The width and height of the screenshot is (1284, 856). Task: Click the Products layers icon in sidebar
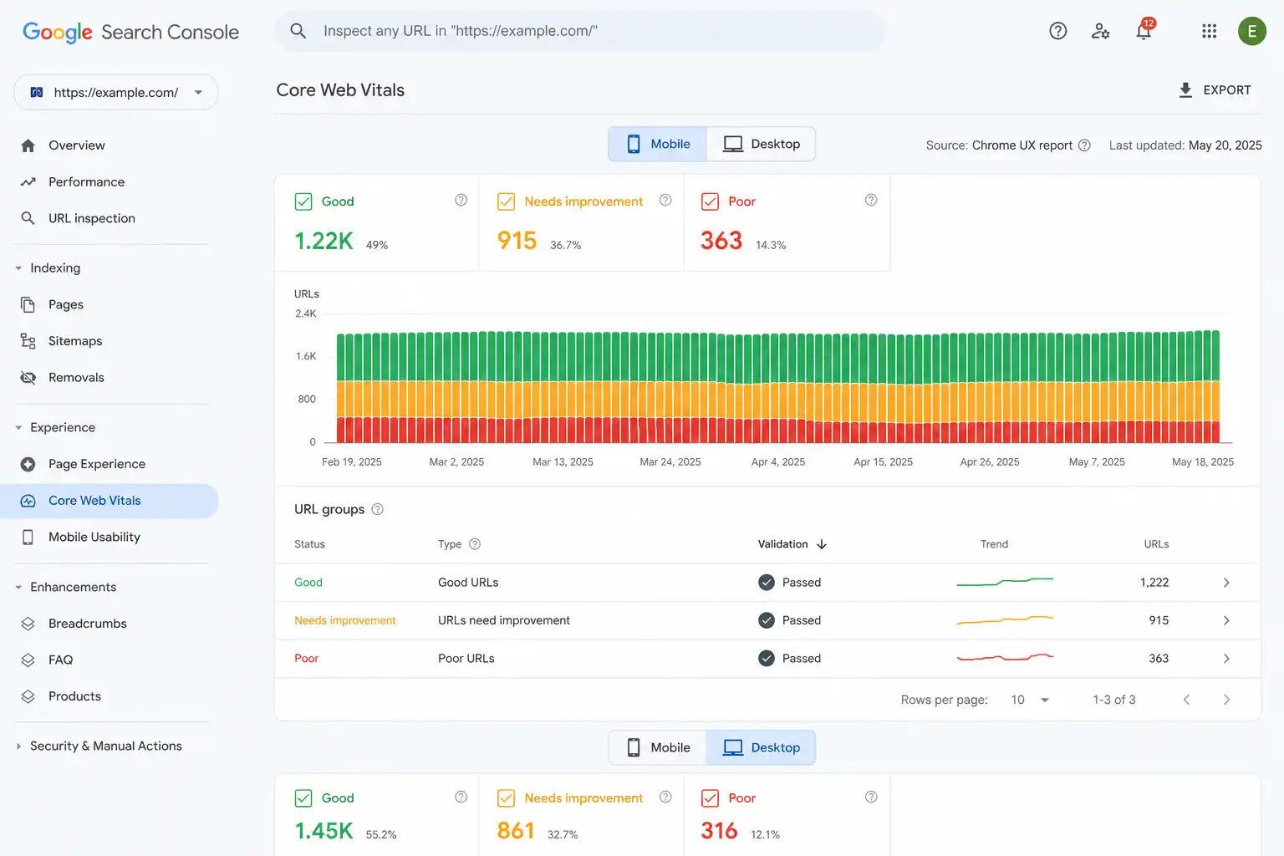28,696
